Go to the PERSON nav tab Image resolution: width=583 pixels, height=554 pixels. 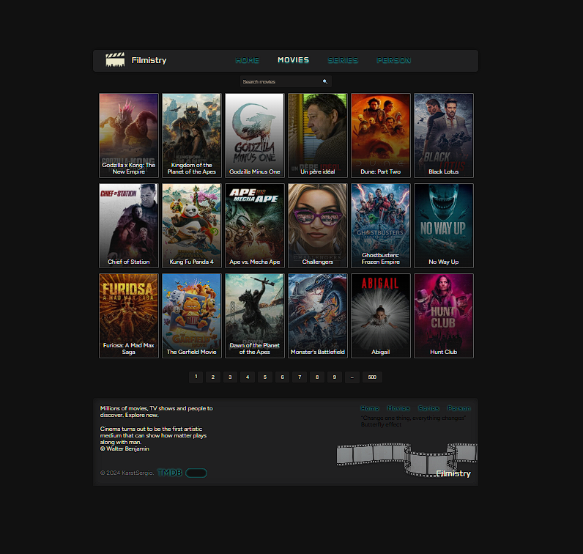(394, 60)
